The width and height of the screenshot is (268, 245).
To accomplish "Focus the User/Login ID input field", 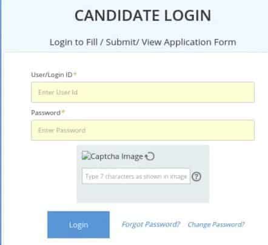I will 142,92.
